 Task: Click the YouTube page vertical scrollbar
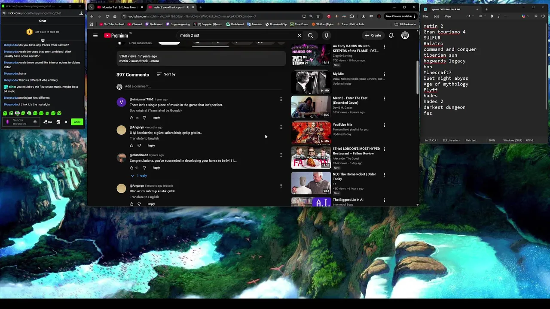(417, 77)
